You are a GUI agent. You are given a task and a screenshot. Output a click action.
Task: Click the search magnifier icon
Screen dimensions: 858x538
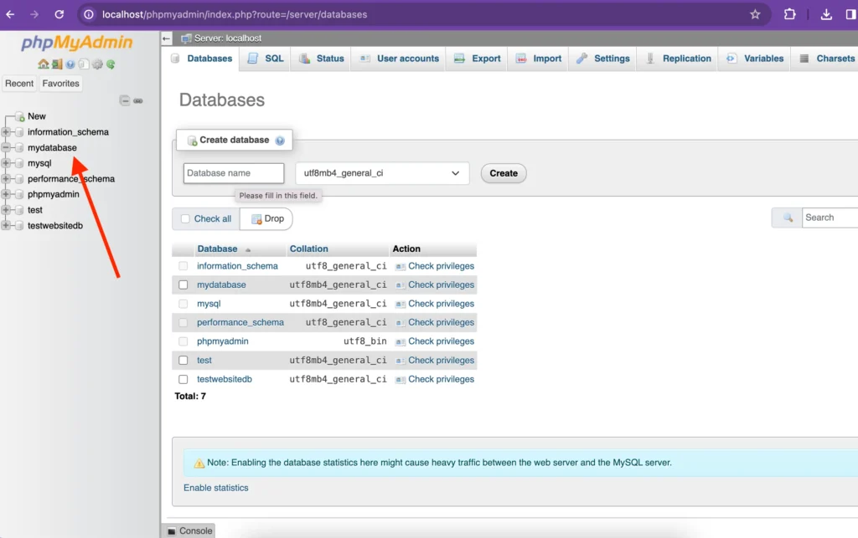click(788, 218)
